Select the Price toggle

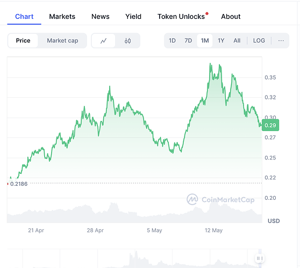click(23, 41)
